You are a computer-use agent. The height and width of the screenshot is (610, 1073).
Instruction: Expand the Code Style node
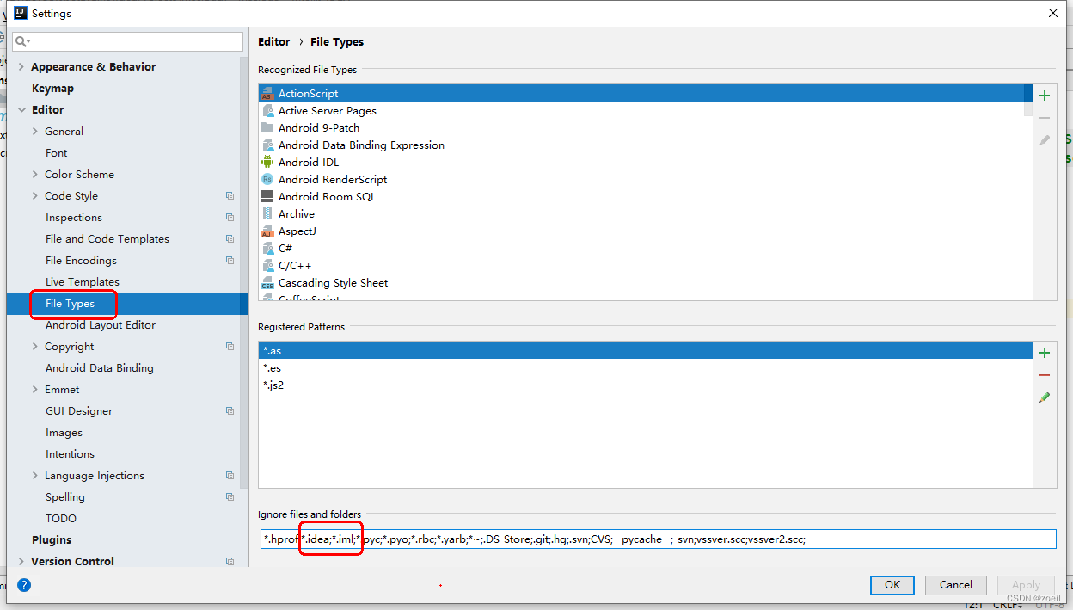[x=35, y=196]
